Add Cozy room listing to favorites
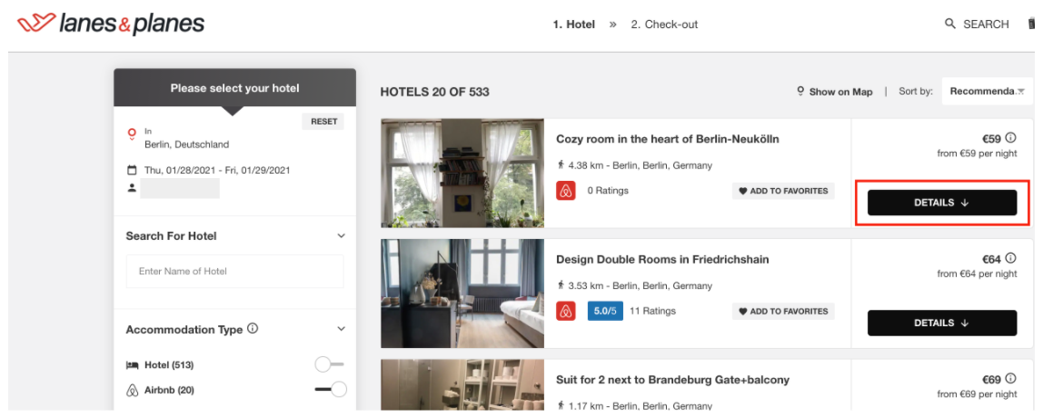The width and height of the screenshot is (1043, 418). (x=783, y=191)
